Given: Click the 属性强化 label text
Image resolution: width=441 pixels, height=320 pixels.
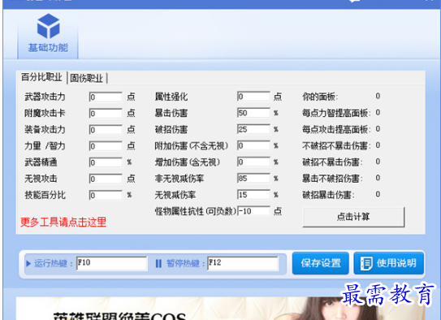Looking at the screenshot, I should [x=171, y=97].
